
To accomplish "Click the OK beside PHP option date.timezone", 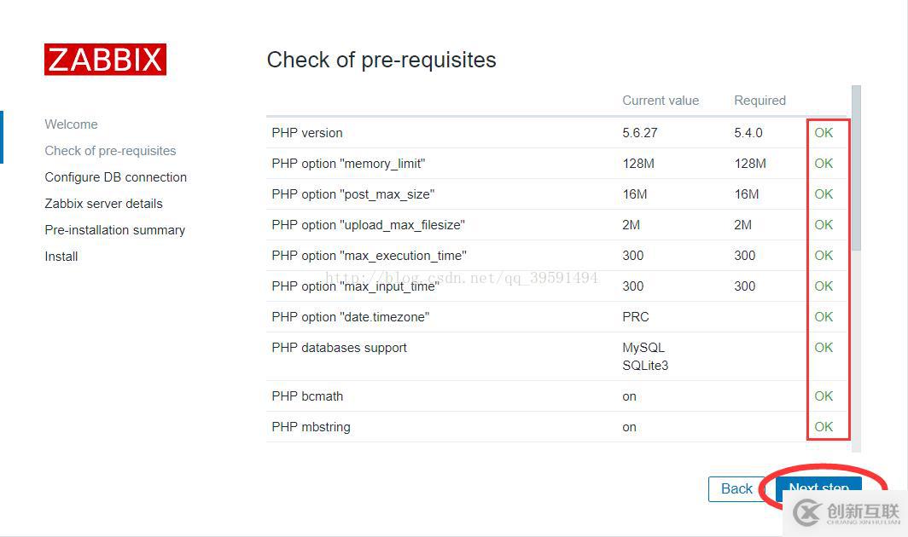I will [x=823, y=316].
